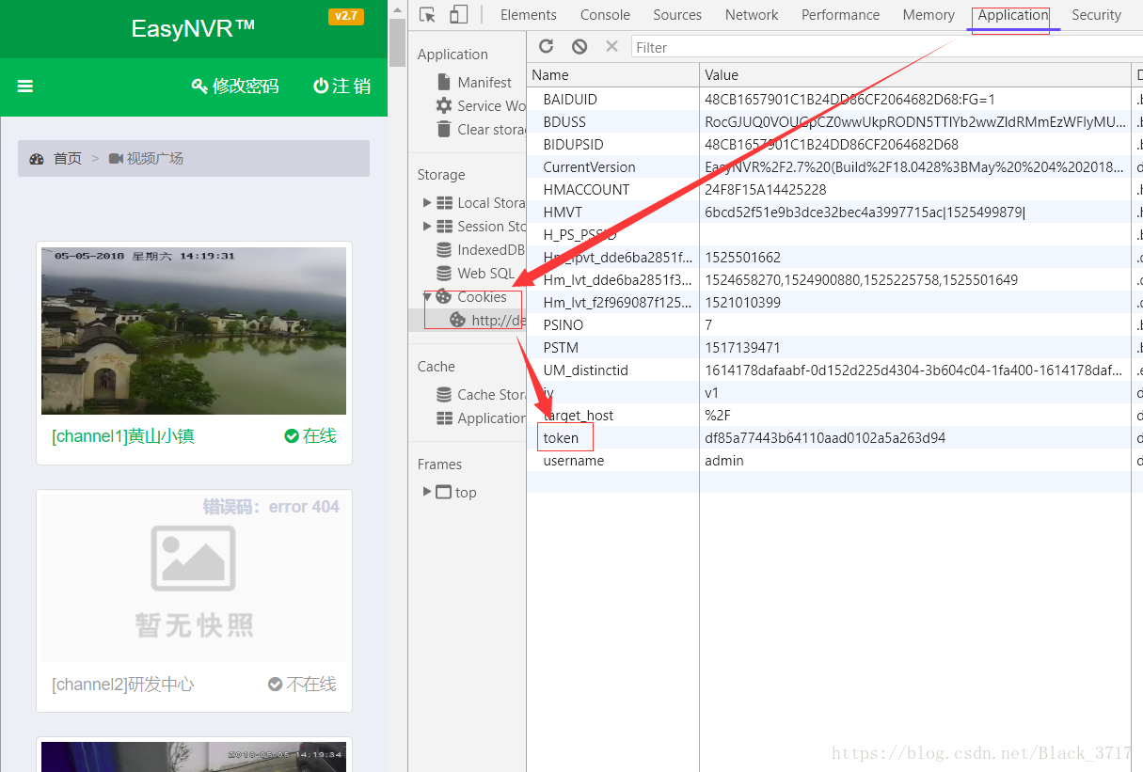Collapse the Cookies tree node
The height and width of the screenshot is (772, 1143).
(427, 296)
